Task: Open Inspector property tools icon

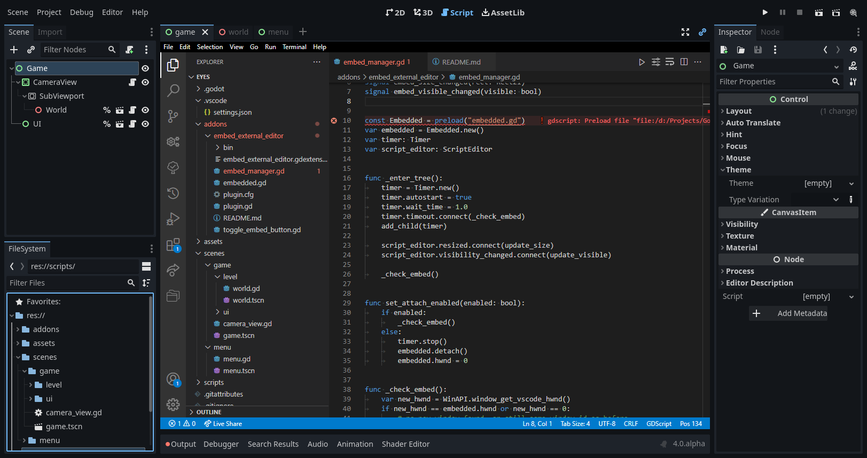Action: click(853, 82)
